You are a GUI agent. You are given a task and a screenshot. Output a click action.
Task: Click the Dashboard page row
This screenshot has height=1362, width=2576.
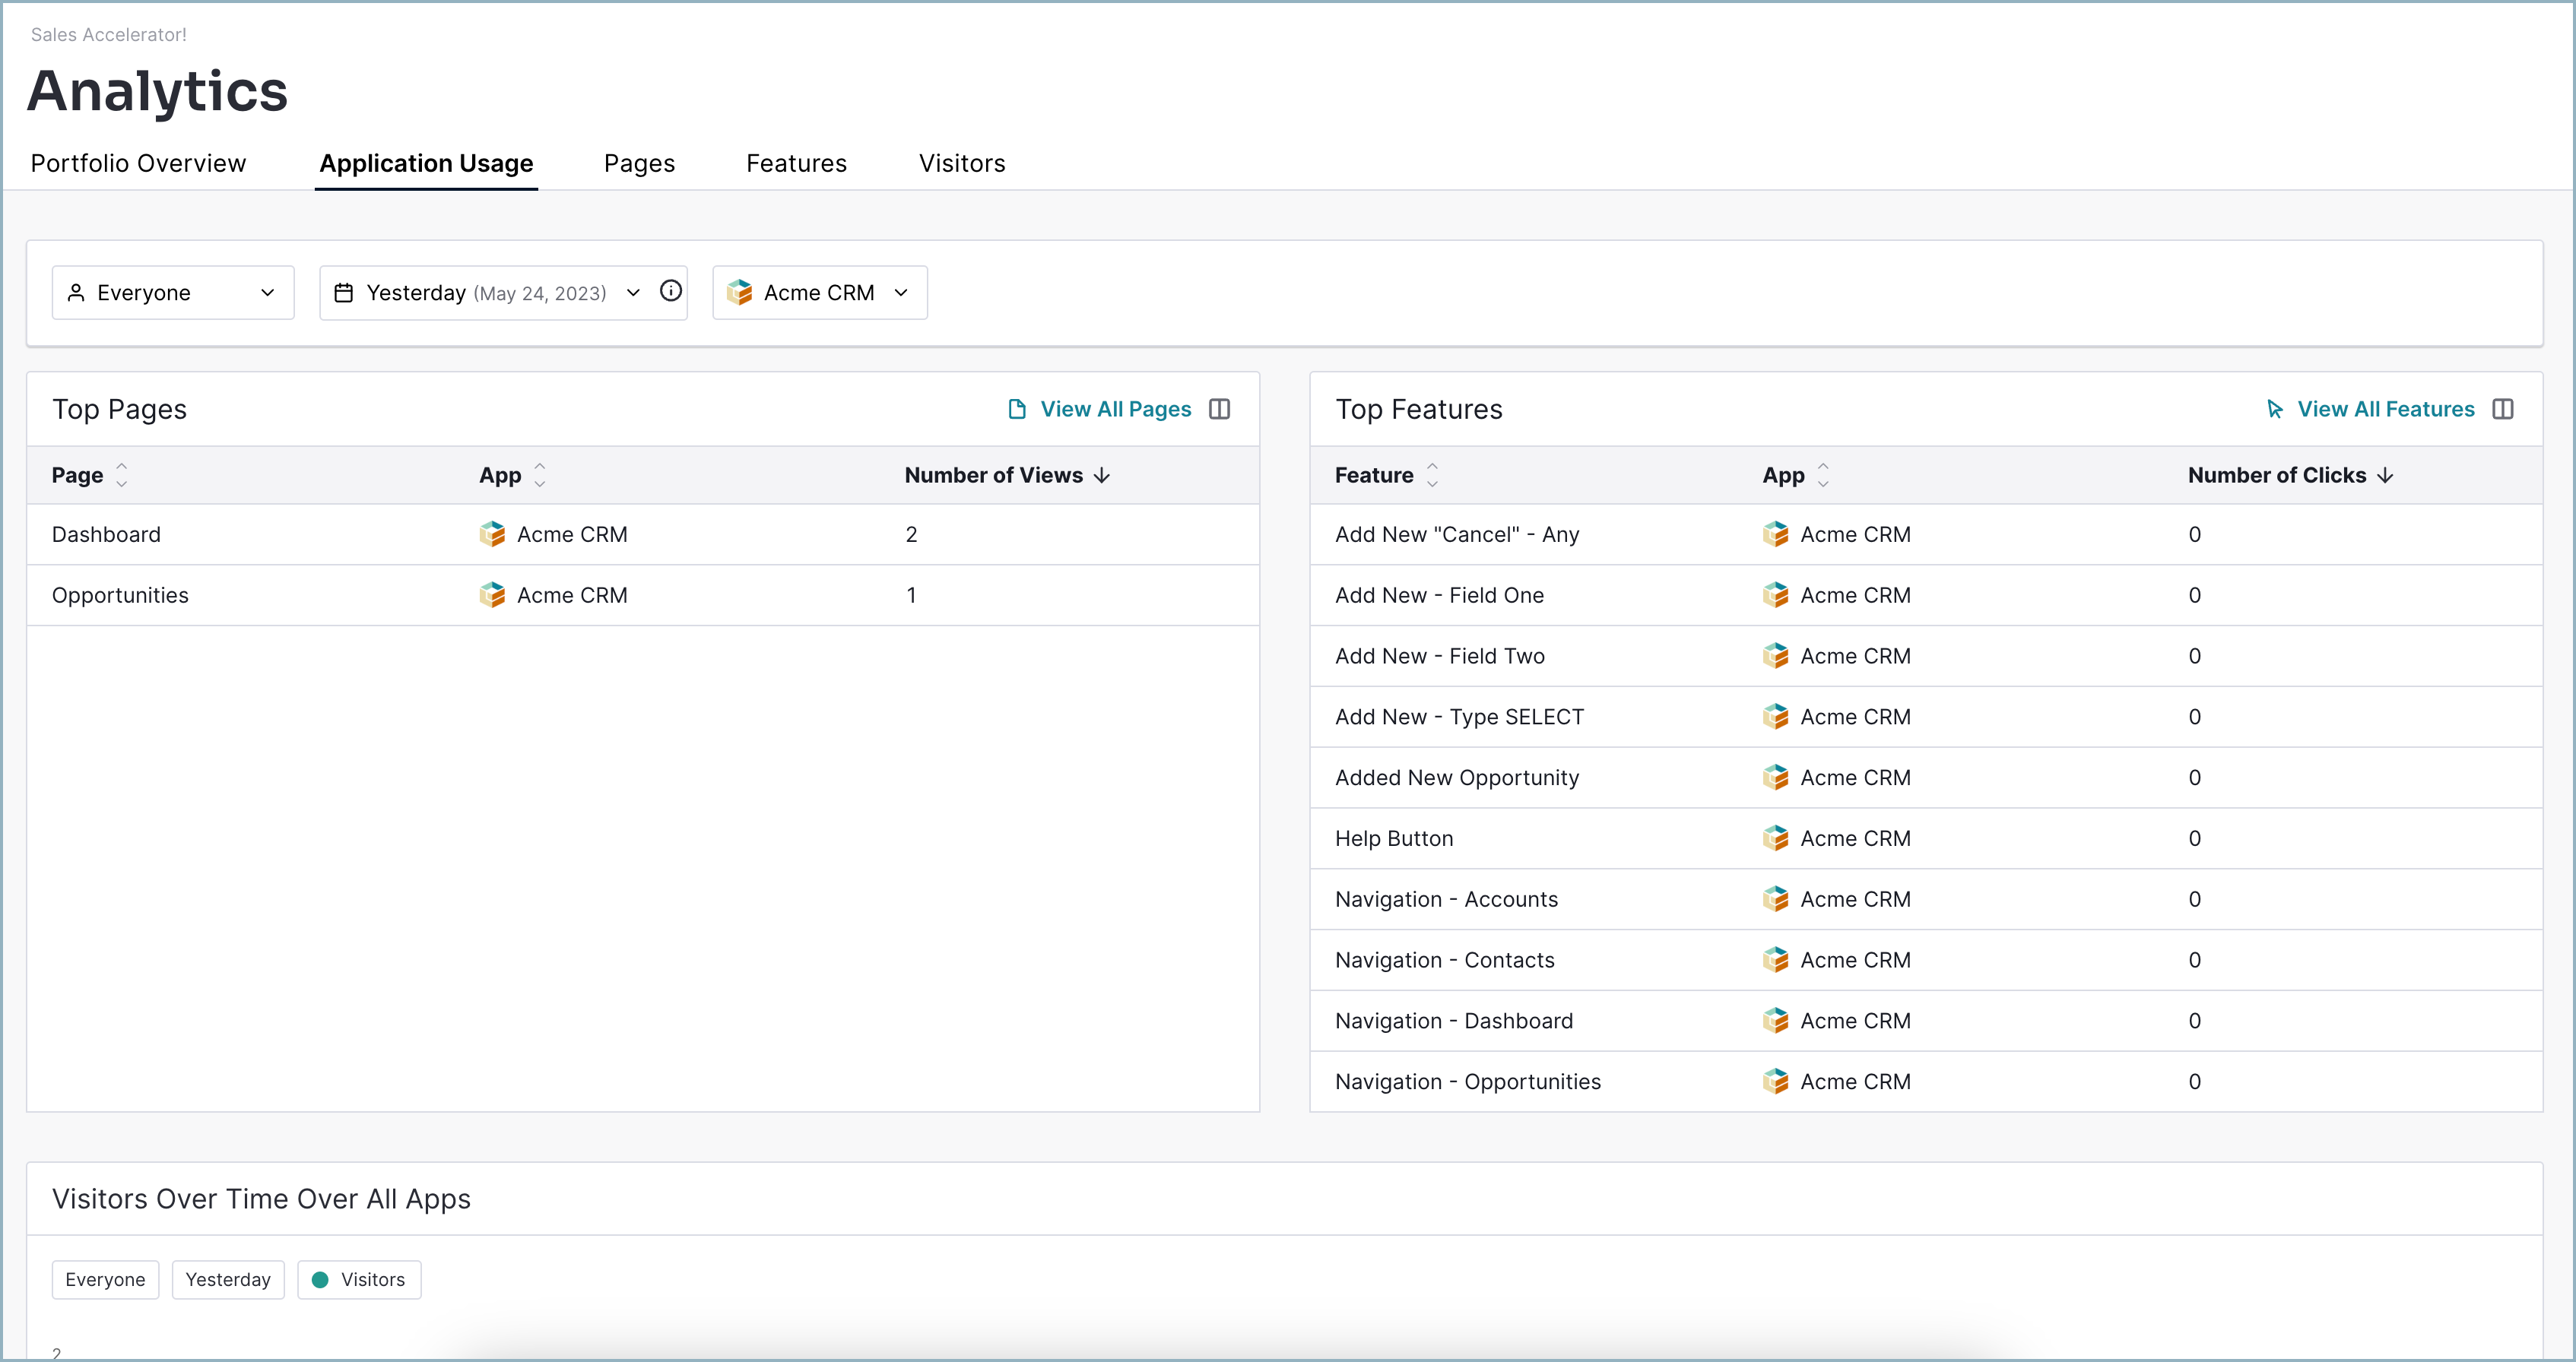[642, 534]
